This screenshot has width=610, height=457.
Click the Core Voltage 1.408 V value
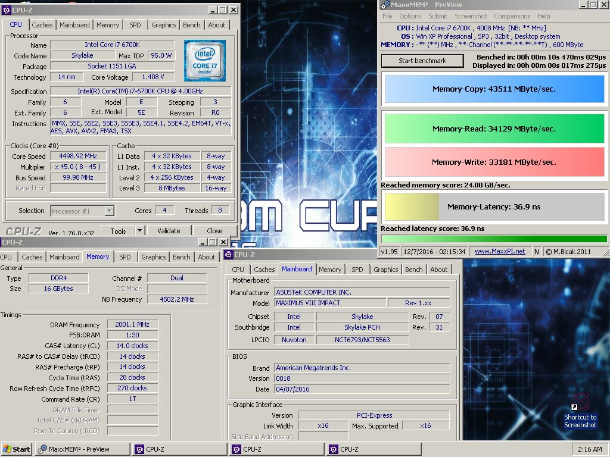point(153,77)
